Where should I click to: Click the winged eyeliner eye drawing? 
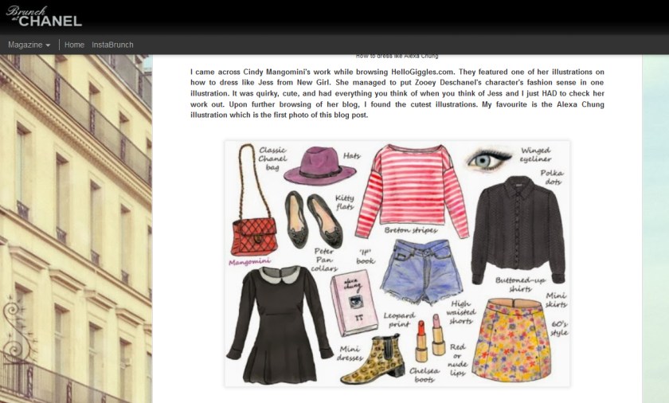(x=487, y=158)
